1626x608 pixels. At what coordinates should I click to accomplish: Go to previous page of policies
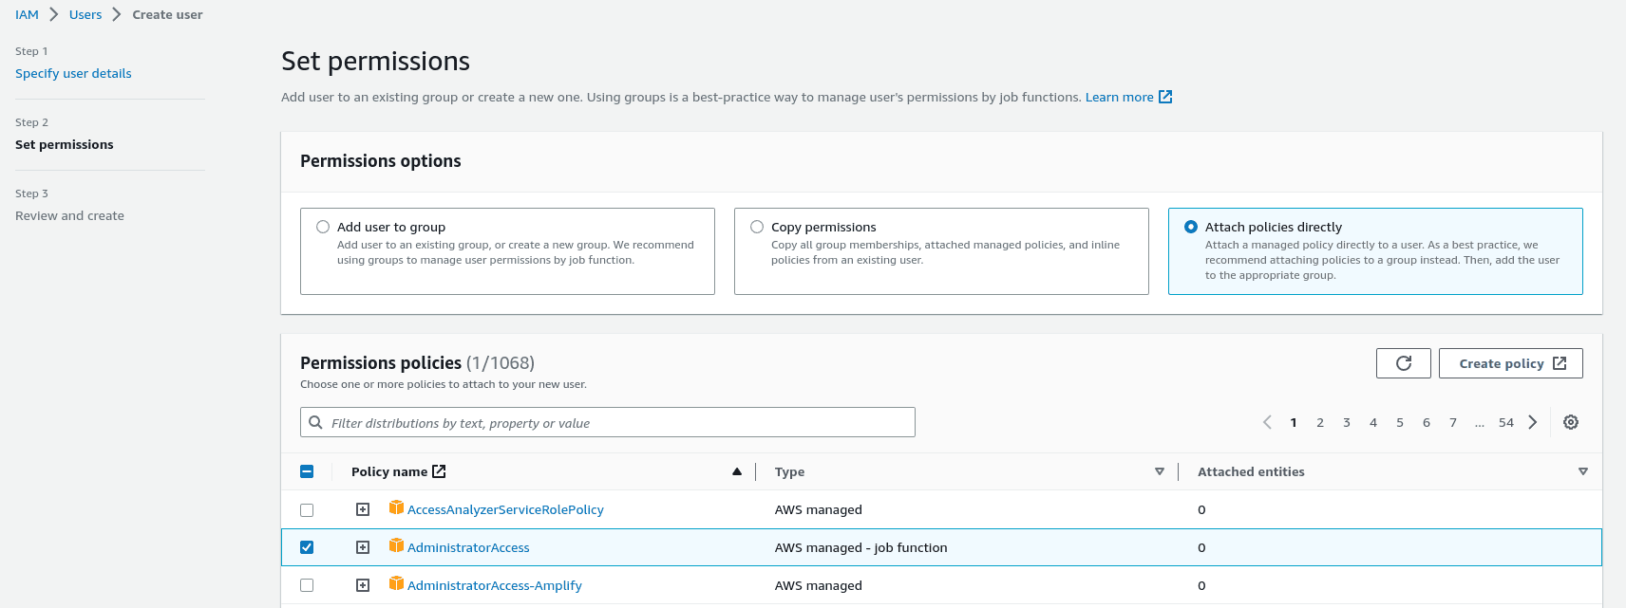pos(1267,422)
